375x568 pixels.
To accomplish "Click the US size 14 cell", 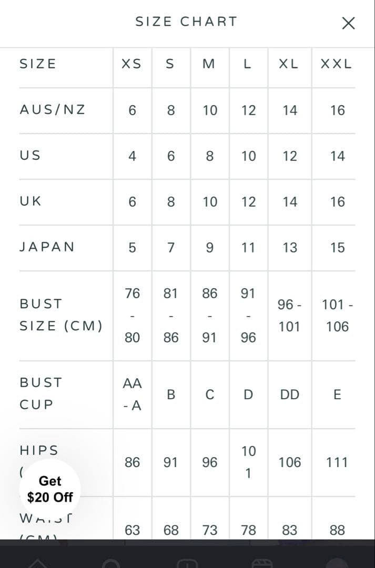I will (x=337, y=156).
